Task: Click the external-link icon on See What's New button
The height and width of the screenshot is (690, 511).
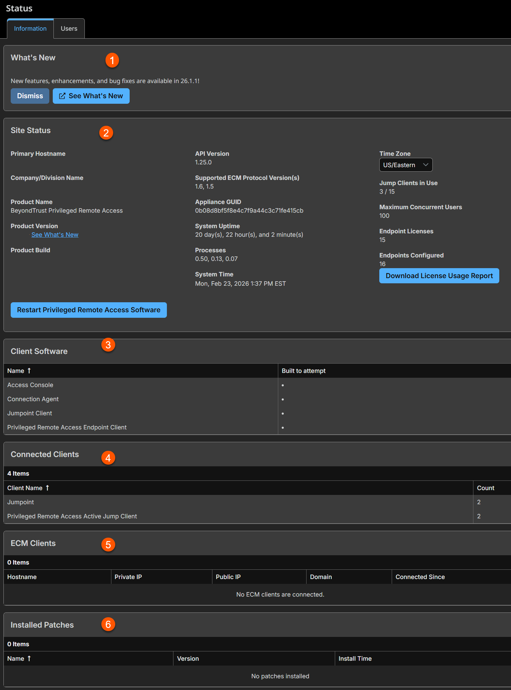Action: click(62, 96)
